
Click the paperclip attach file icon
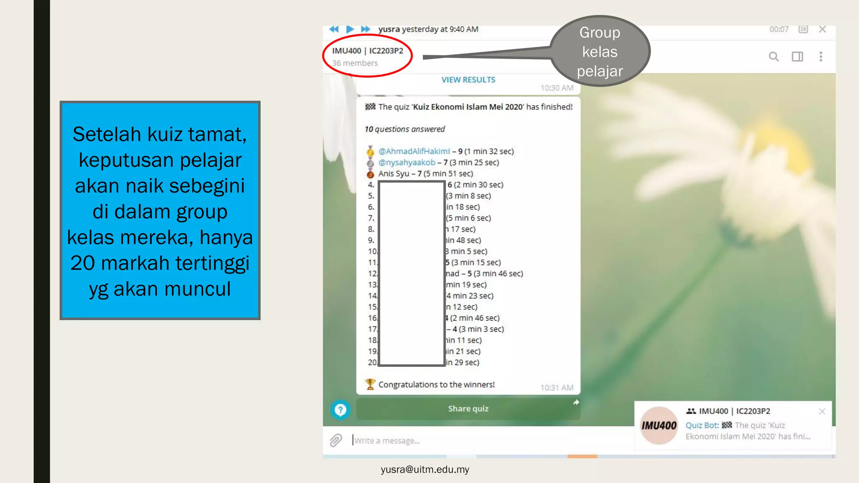tap(336, 440)
